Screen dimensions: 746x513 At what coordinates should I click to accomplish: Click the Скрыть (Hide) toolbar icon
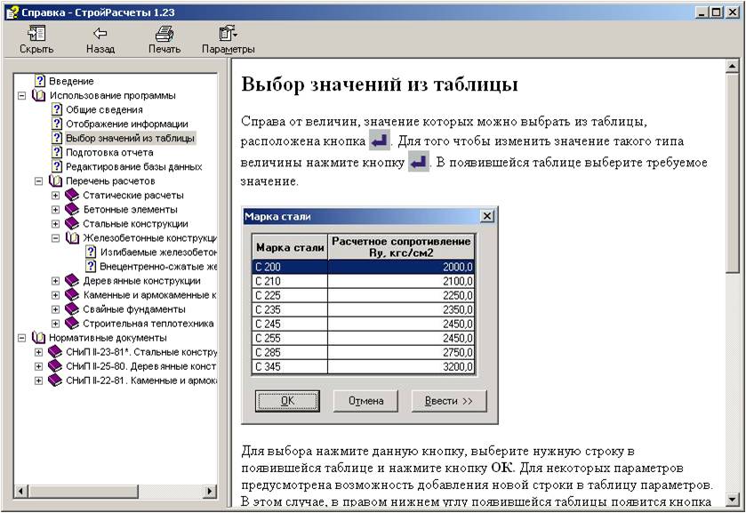pyautogui.click(x=36, y=33)
